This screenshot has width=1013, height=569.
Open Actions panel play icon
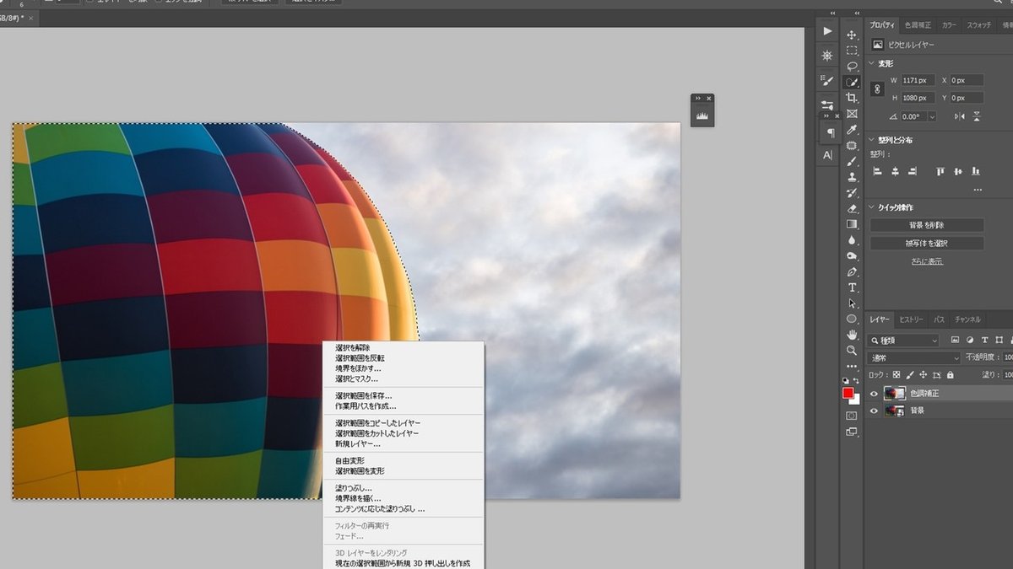click(x=827, y=31)
